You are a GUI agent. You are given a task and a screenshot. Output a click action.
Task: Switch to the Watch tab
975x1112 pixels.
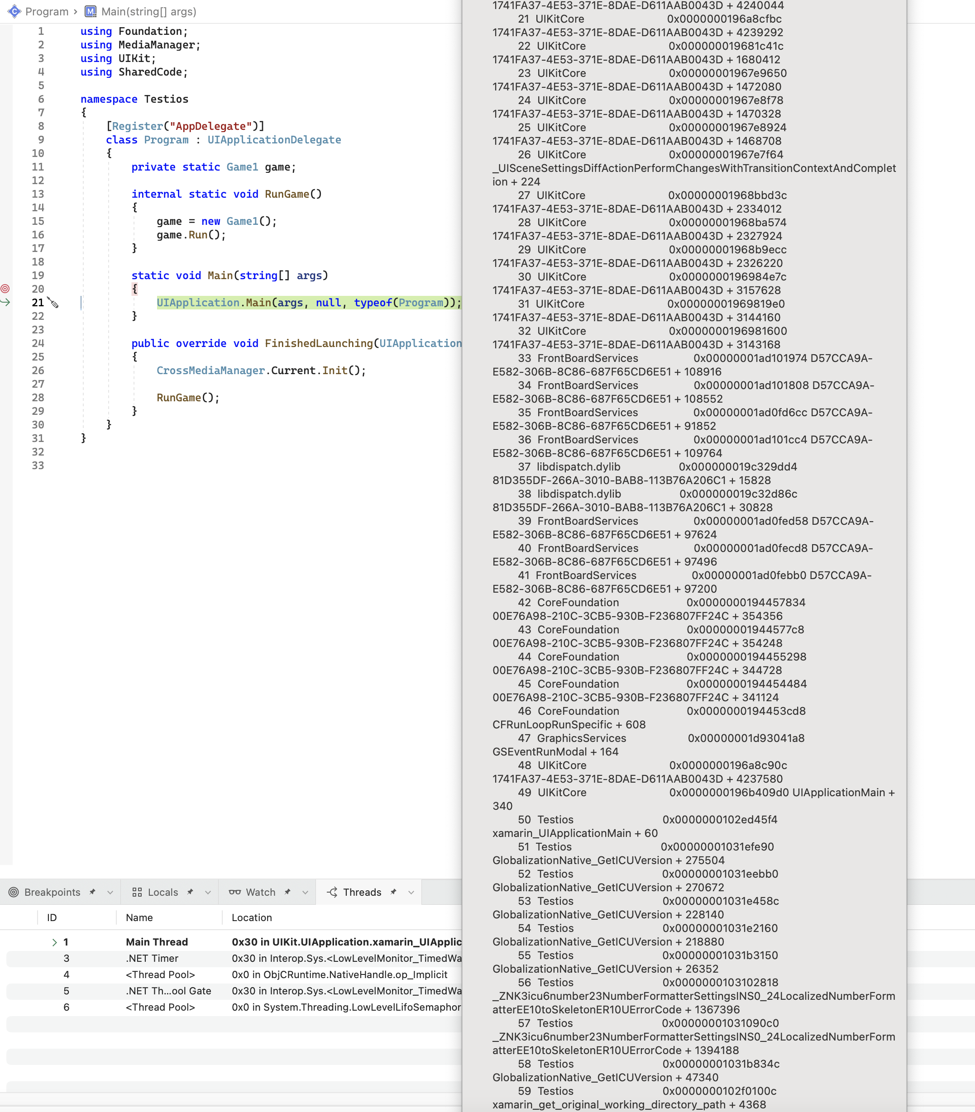coord(260,892)
